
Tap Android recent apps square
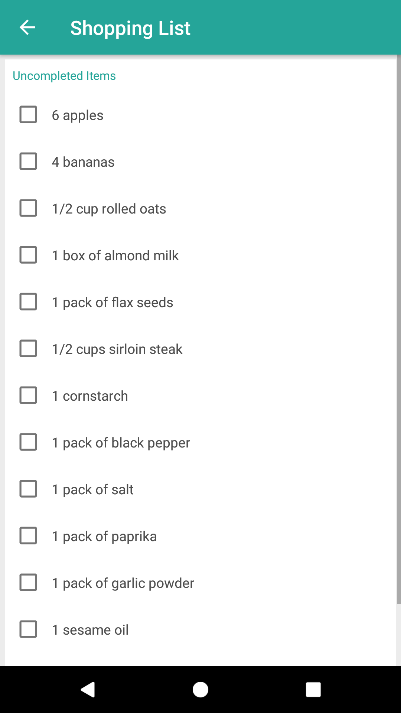313,690
